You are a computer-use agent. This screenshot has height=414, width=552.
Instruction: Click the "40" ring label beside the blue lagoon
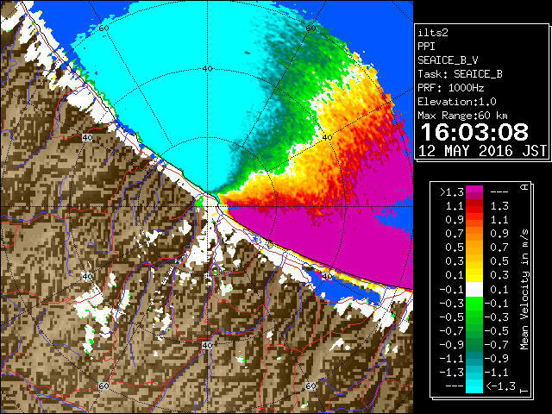pyautogui.click(x=327, y=276)
